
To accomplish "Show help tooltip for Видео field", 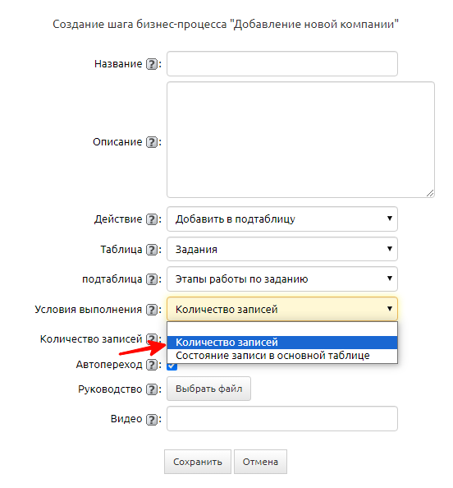I will [x=152, y=419].
